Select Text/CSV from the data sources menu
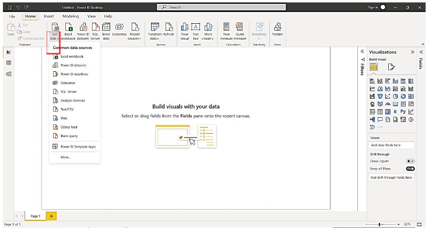429x231 pixels. tap(66, 109)
